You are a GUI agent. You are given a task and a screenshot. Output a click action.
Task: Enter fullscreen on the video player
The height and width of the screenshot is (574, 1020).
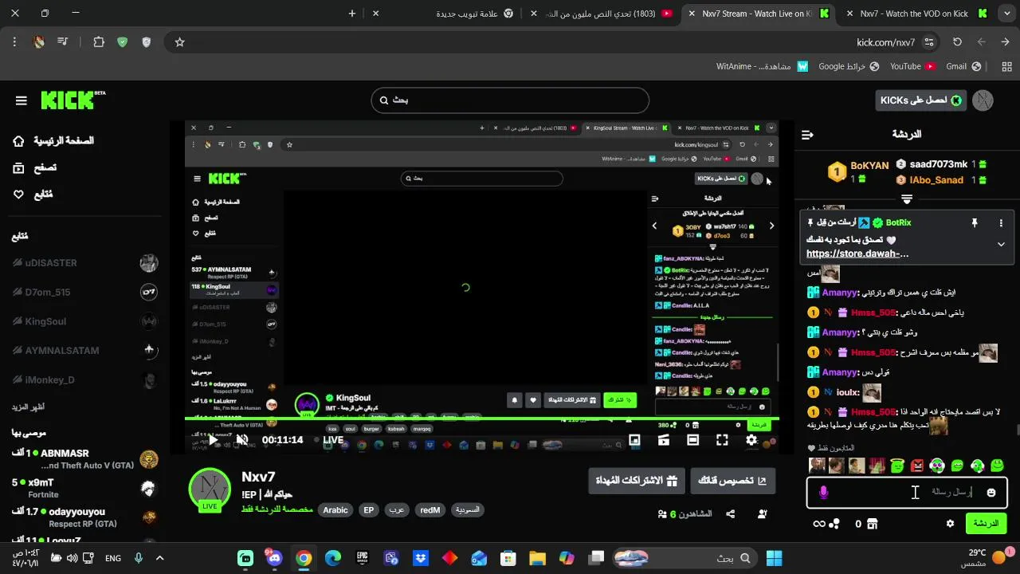[x=722, y=440]
